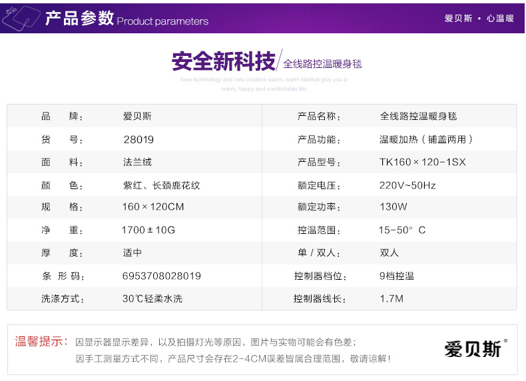The width and height of the screenshot is (526, 381).
Task: Click the 爱贝斯 · 心温暖 slogan in banner
Action: coord(479,18)
